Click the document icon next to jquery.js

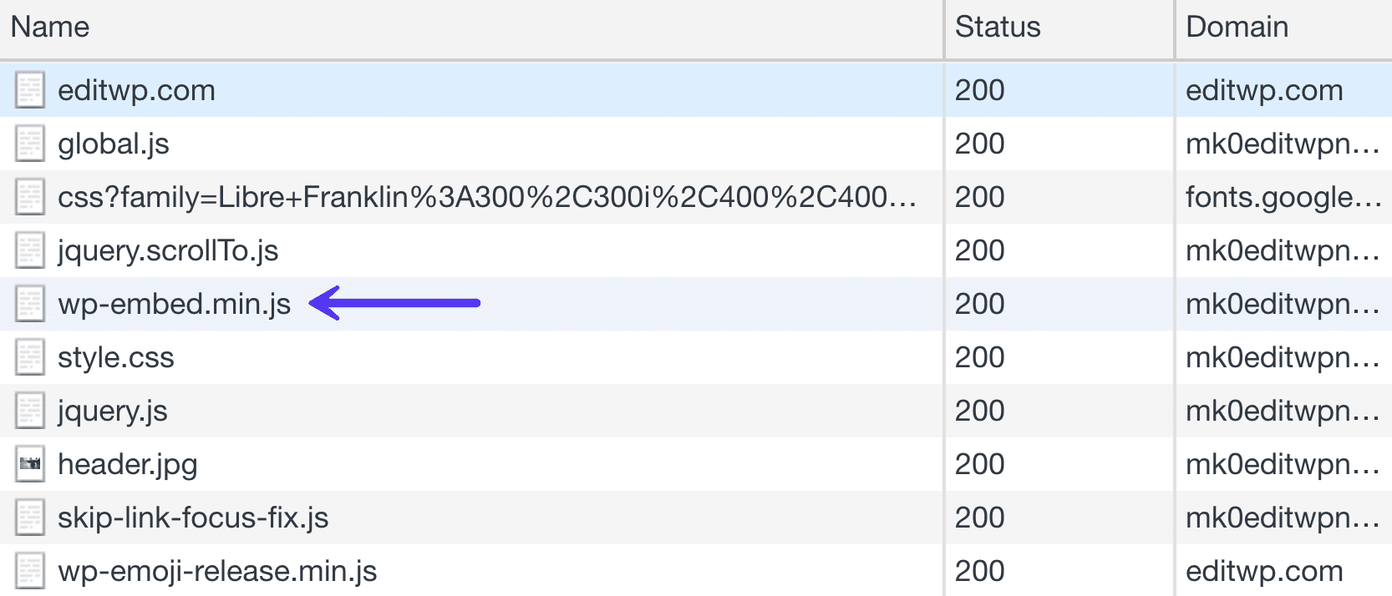29,411
